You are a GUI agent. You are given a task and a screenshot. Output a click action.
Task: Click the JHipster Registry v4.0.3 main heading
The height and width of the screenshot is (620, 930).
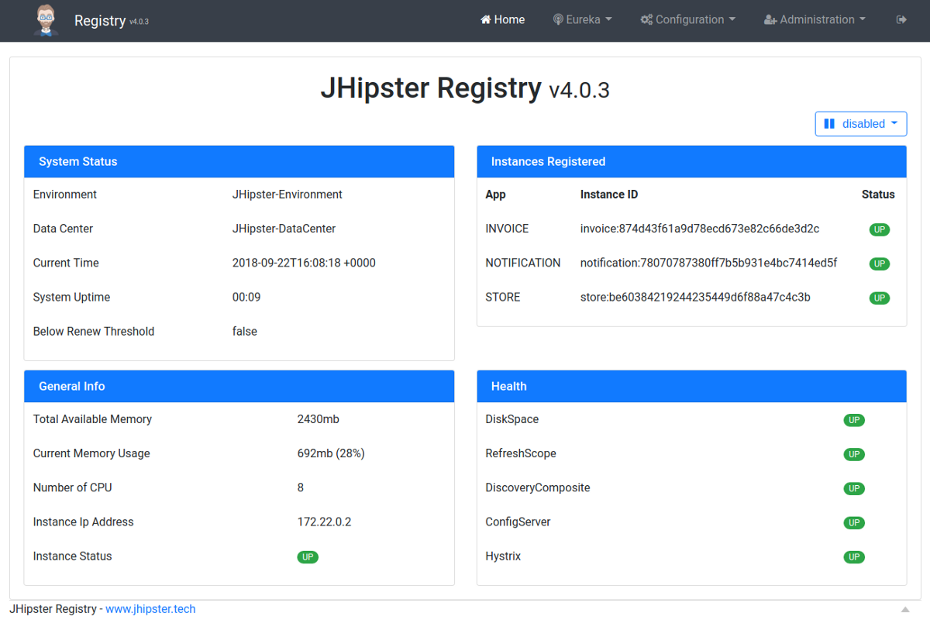pos(465,88)
